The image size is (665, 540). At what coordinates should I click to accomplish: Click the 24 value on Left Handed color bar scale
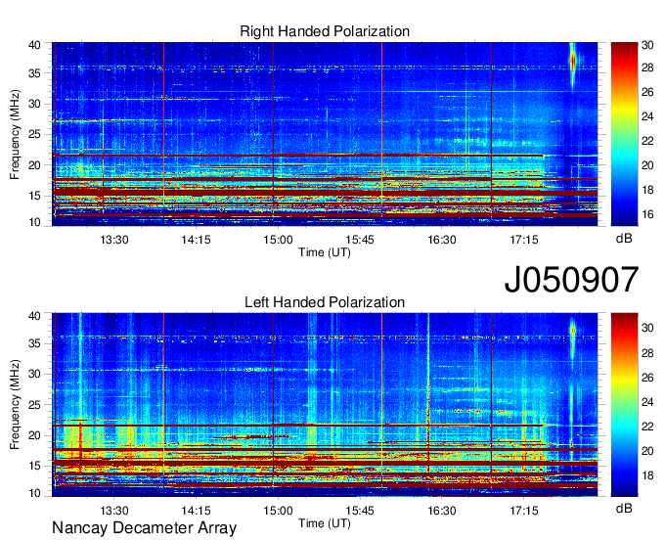(x=647, y=402)
